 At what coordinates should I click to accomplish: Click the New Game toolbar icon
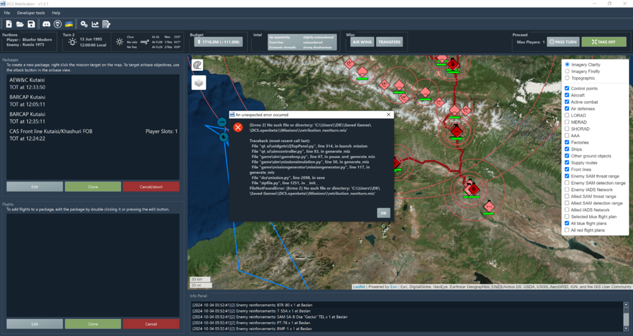click(x=9, y=24)
